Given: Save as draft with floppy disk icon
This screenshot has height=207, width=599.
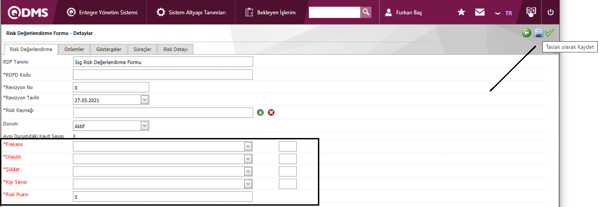Looking at the screenshot, I should (x=538, y=33).
